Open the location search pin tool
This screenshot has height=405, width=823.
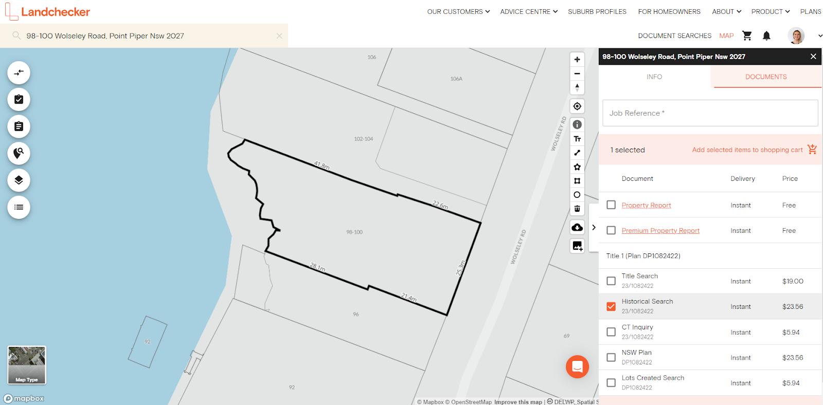(x=19, y=153)
